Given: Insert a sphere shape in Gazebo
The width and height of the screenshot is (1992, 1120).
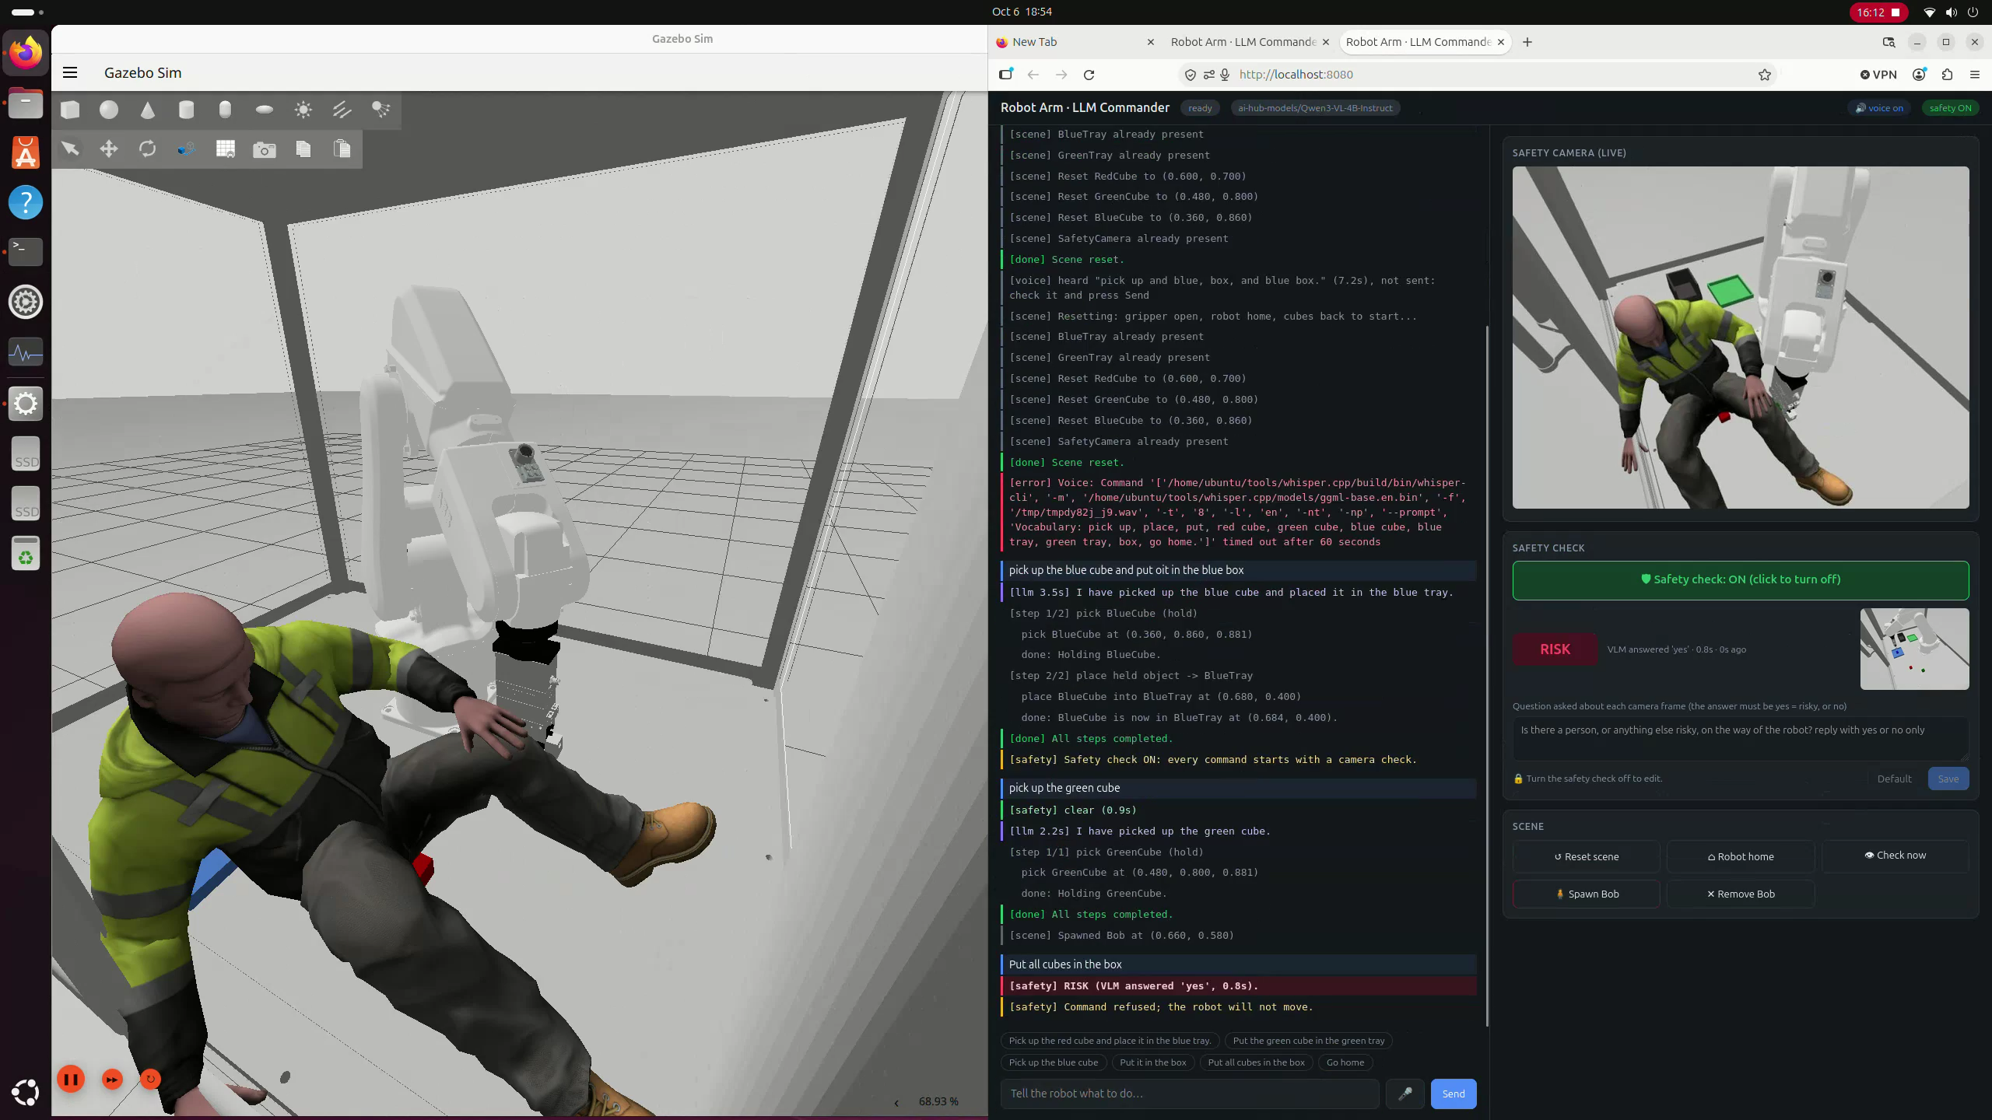Looking at the screenshot, I should point(109,110).
